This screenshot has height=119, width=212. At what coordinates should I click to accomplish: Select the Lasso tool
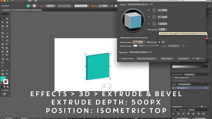(7, 22)
